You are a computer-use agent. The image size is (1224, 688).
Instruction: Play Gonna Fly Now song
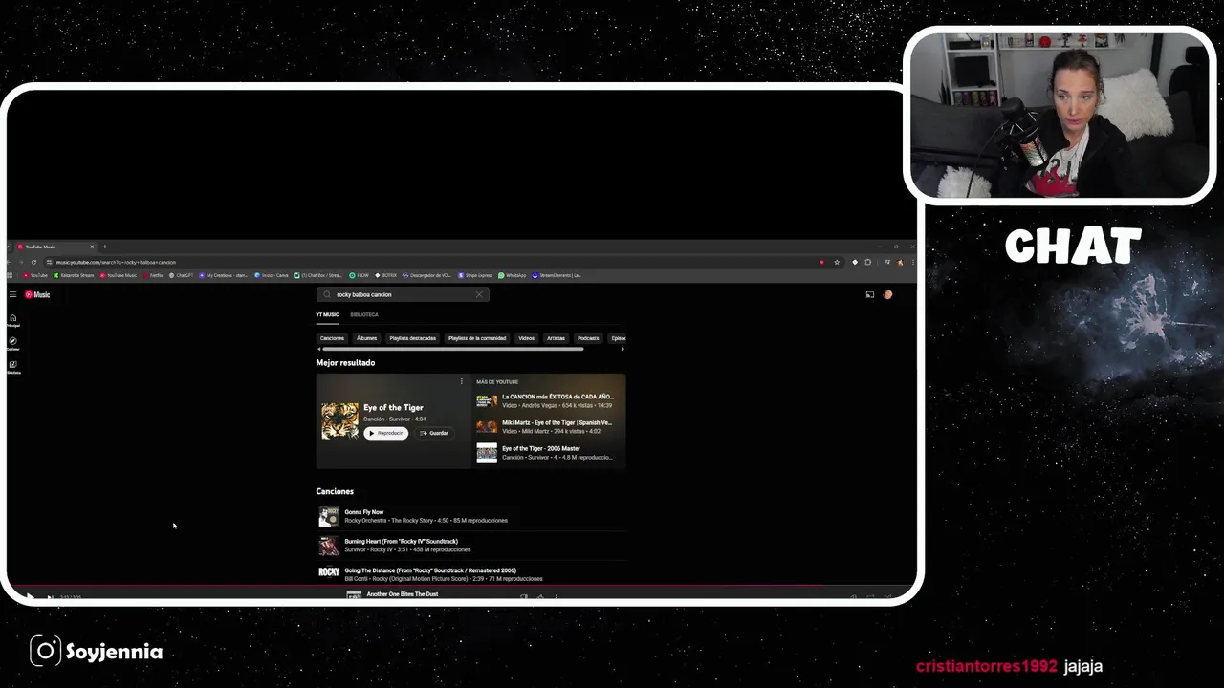(x=364, y=512)
